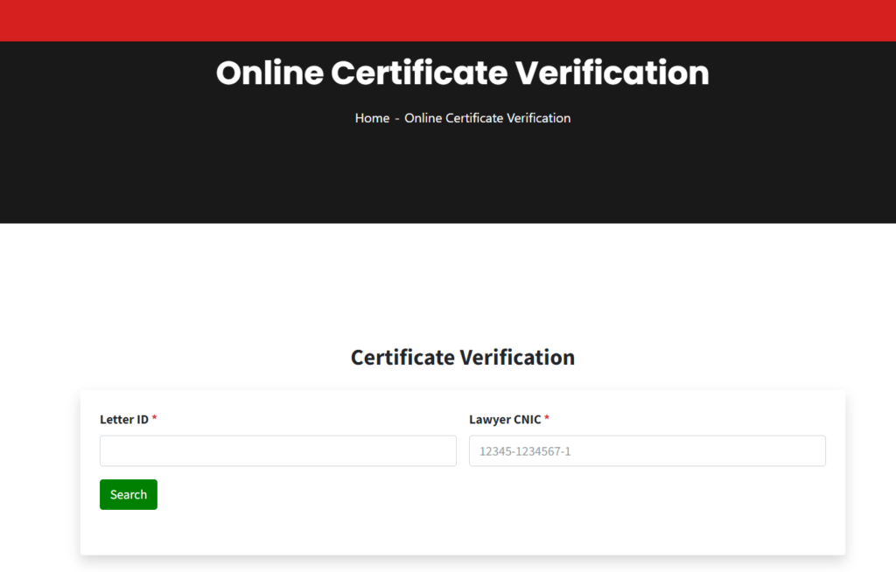Submit the form using Search
Image resolution: width=896 pixels, height=572 pixels.
(128, 494)
